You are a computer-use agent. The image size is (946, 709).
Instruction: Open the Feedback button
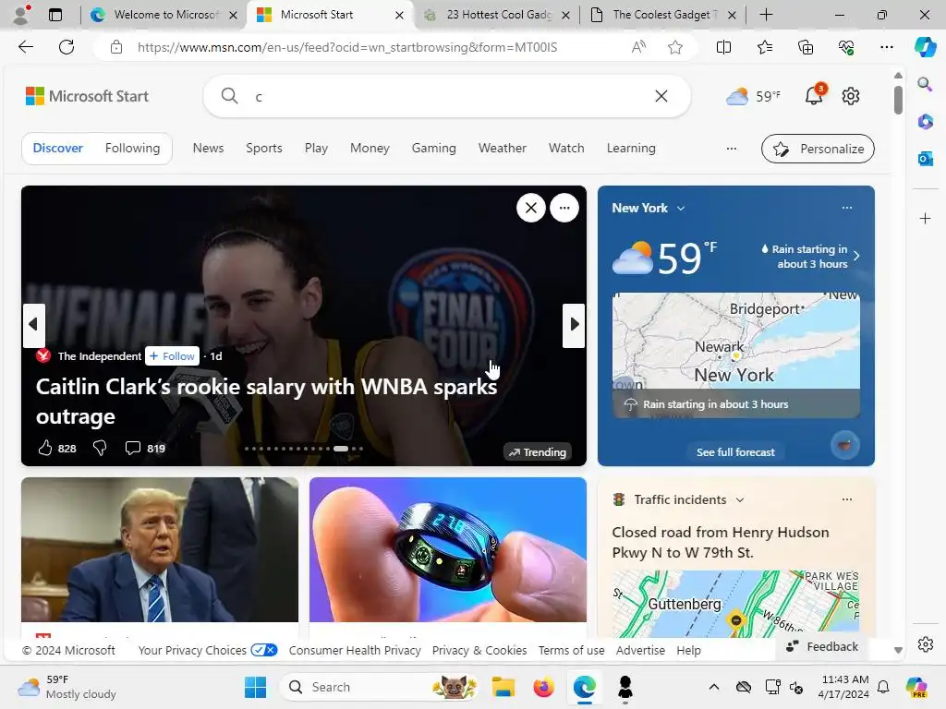821,646
